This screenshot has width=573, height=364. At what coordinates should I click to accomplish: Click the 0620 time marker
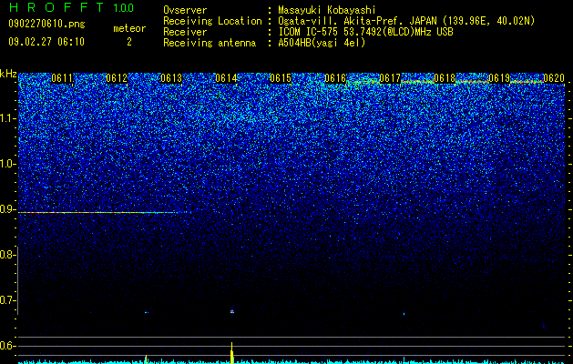[554, 78]
